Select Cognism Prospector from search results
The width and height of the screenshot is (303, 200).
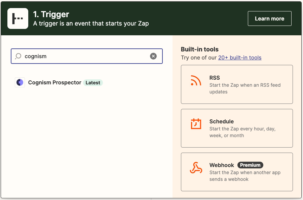tap(54, 82)
